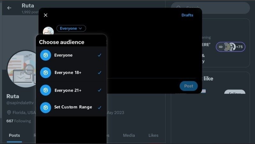The image size is (255, 144).
Task: Select Everyone 21+ audience option
Action: pyautogui.click(x=68, y=90)
